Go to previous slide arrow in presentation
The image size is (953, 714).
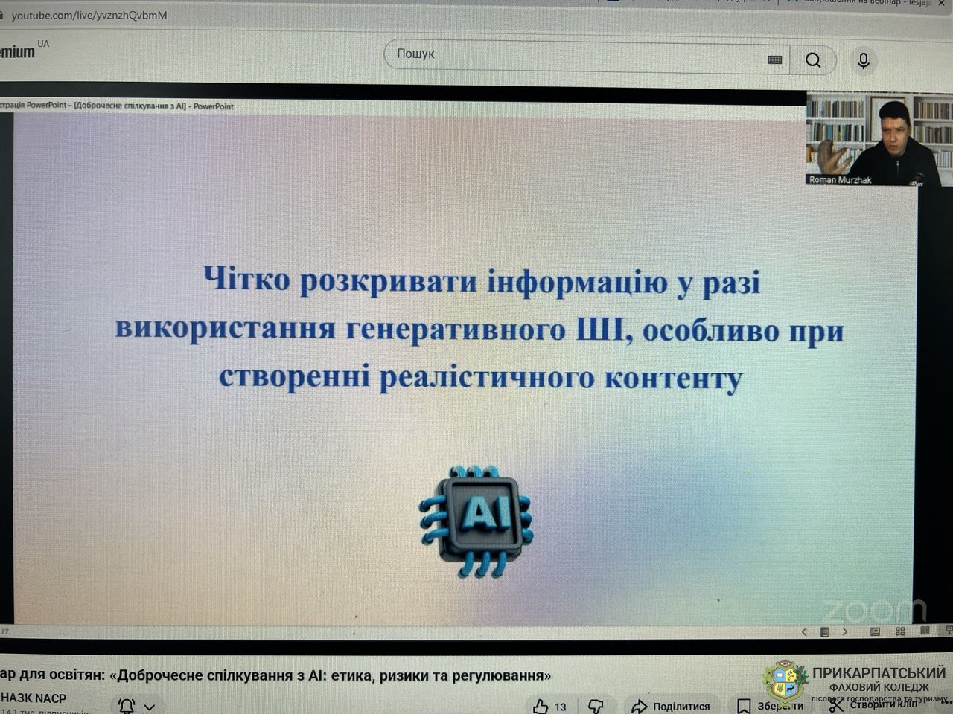coord(804,632)
